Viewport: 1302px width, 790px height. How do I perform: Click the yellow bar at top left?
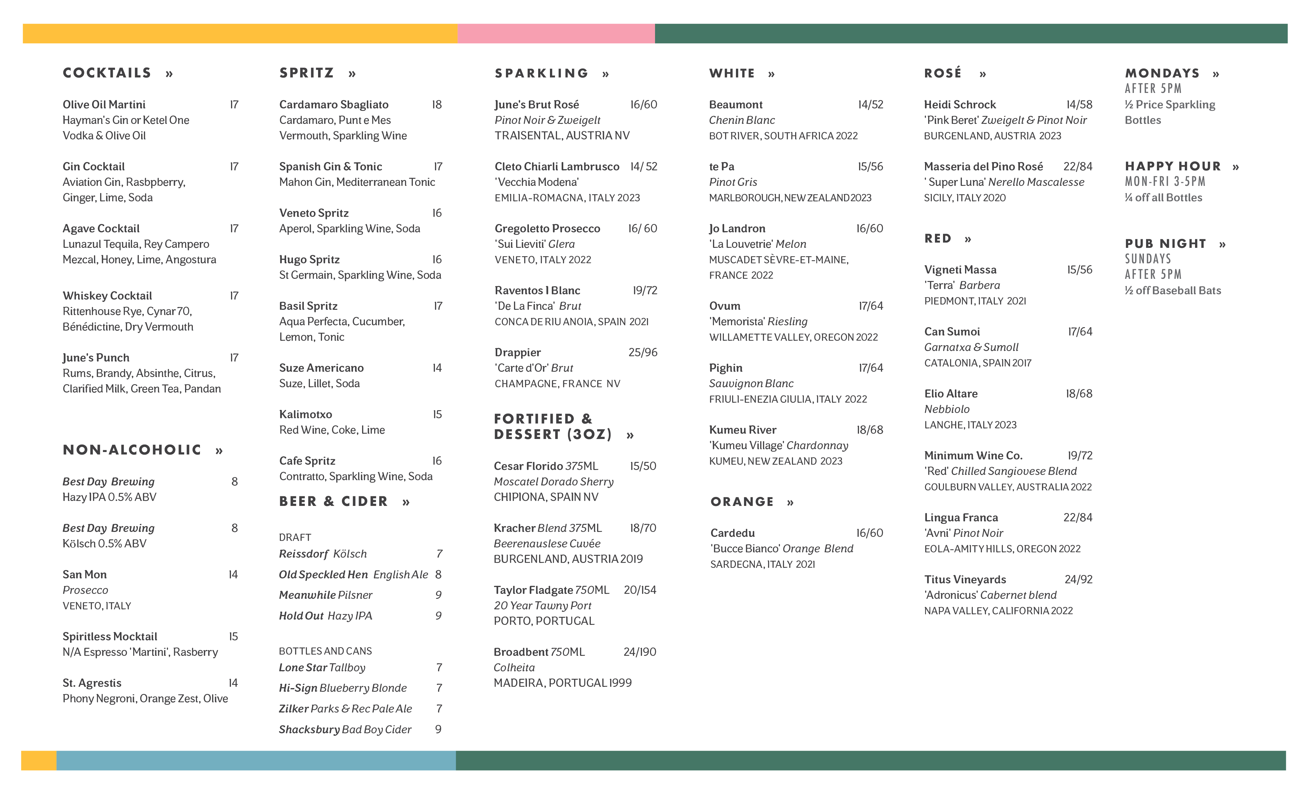[240, 33]
